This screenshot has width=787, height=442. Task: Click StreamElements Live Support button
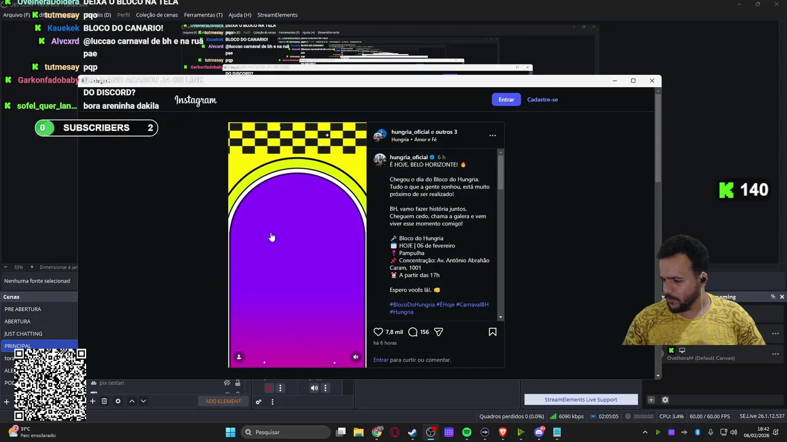tap(581, 400)
